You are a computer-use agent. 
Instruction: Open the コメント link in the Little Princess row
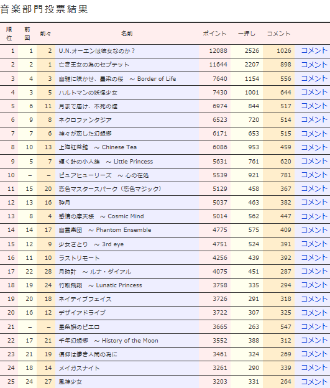pos(314,161)
